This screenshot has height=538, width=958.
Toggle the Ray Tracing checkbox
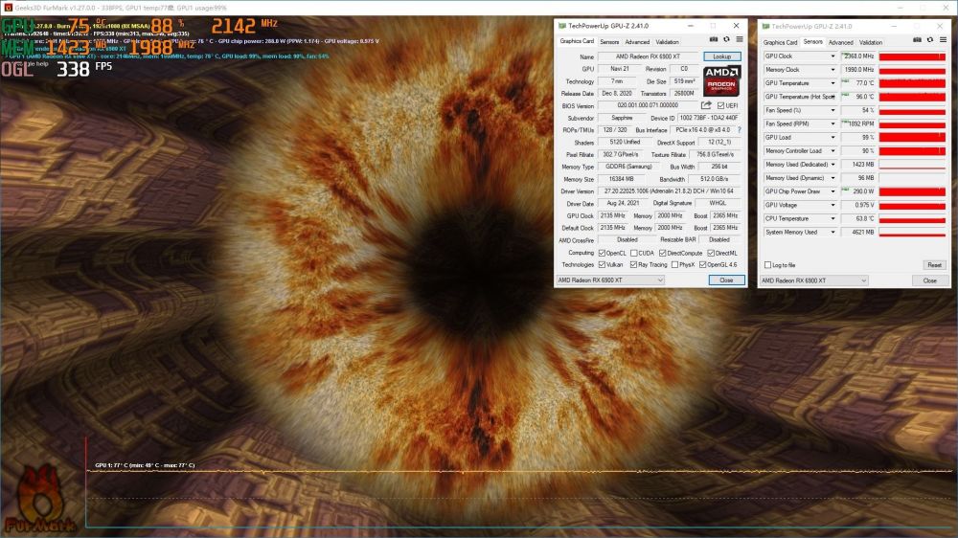click(633, 265)
